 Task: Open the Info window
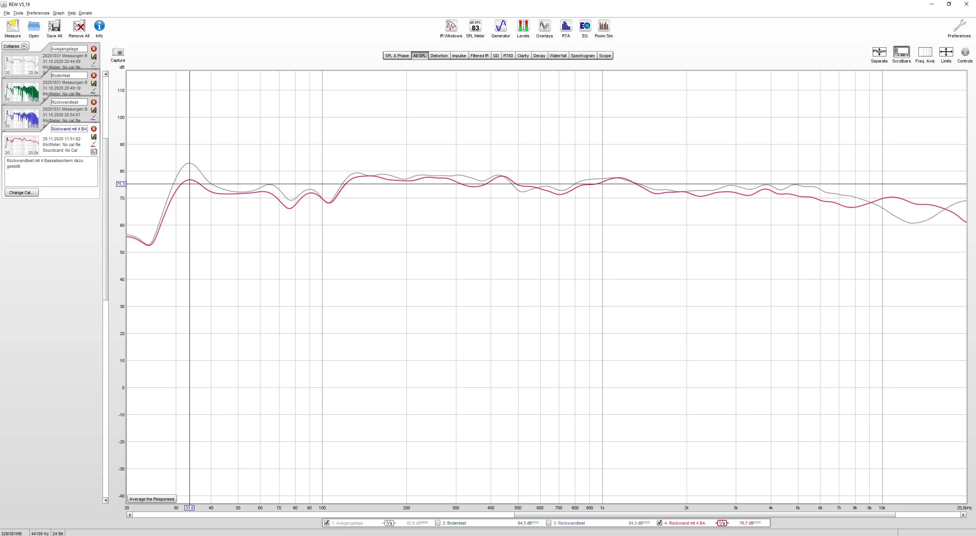click(x=99, y=29)
